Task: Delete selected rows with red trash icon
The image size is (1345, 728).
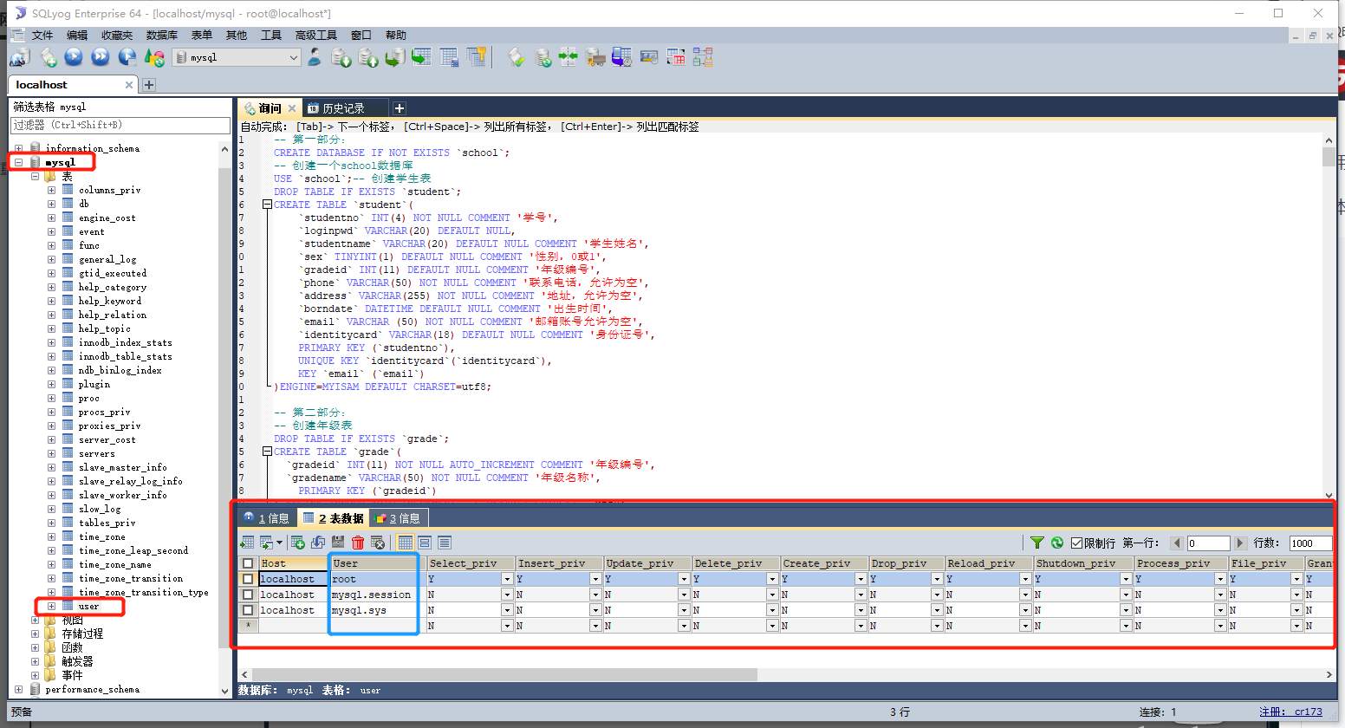Action: (358, 543)
